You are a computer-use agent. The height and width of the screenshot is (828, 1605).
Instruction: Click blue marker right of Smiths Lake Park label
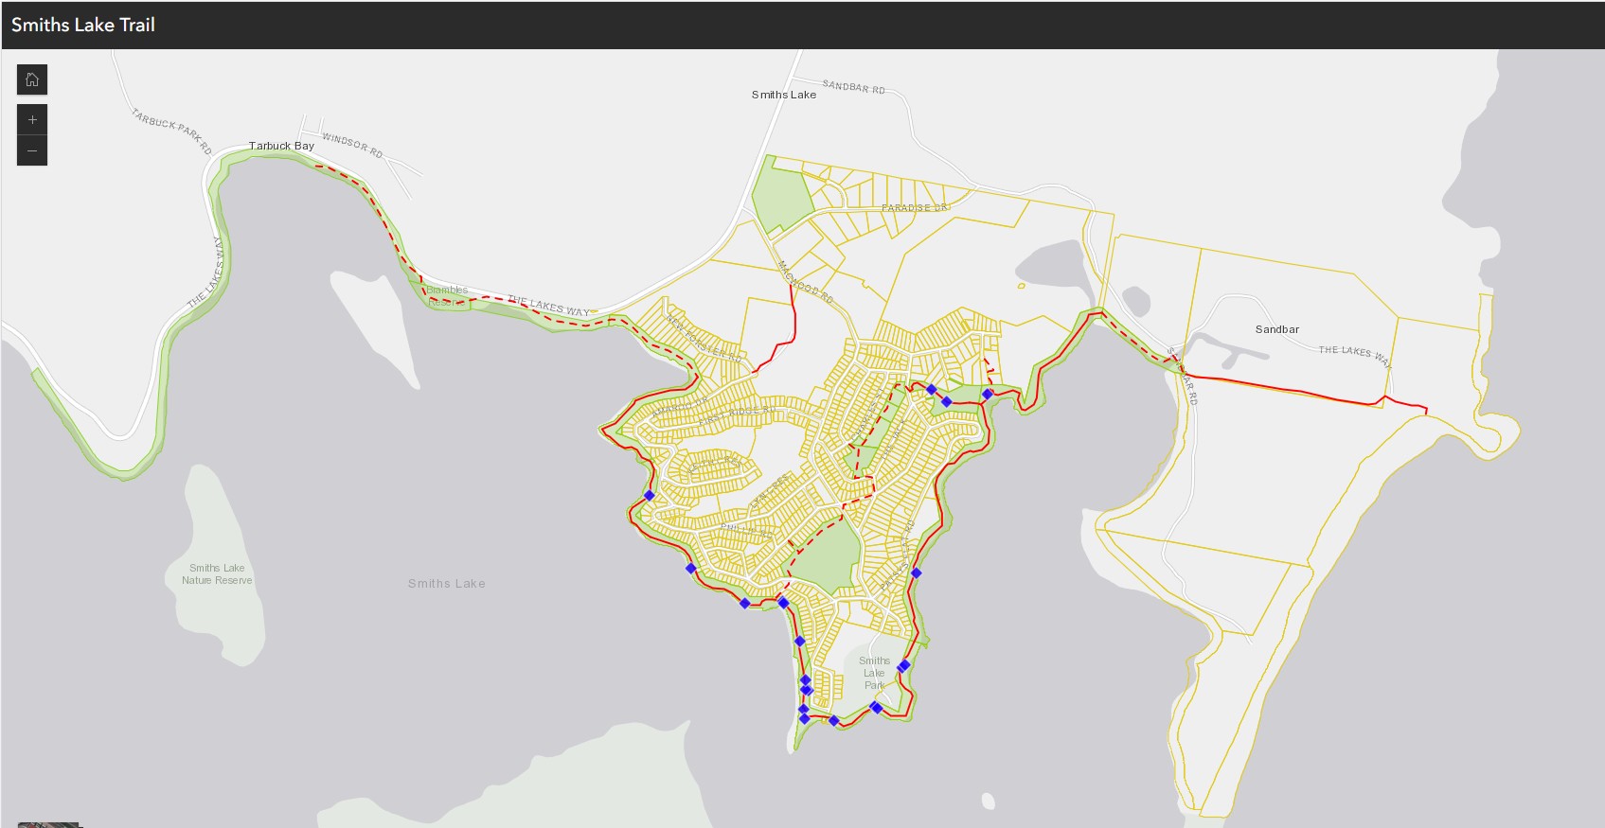(903, 666)
